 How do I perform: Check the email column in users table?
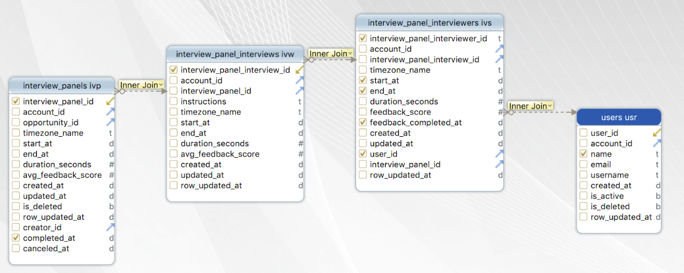click(583, 164)
